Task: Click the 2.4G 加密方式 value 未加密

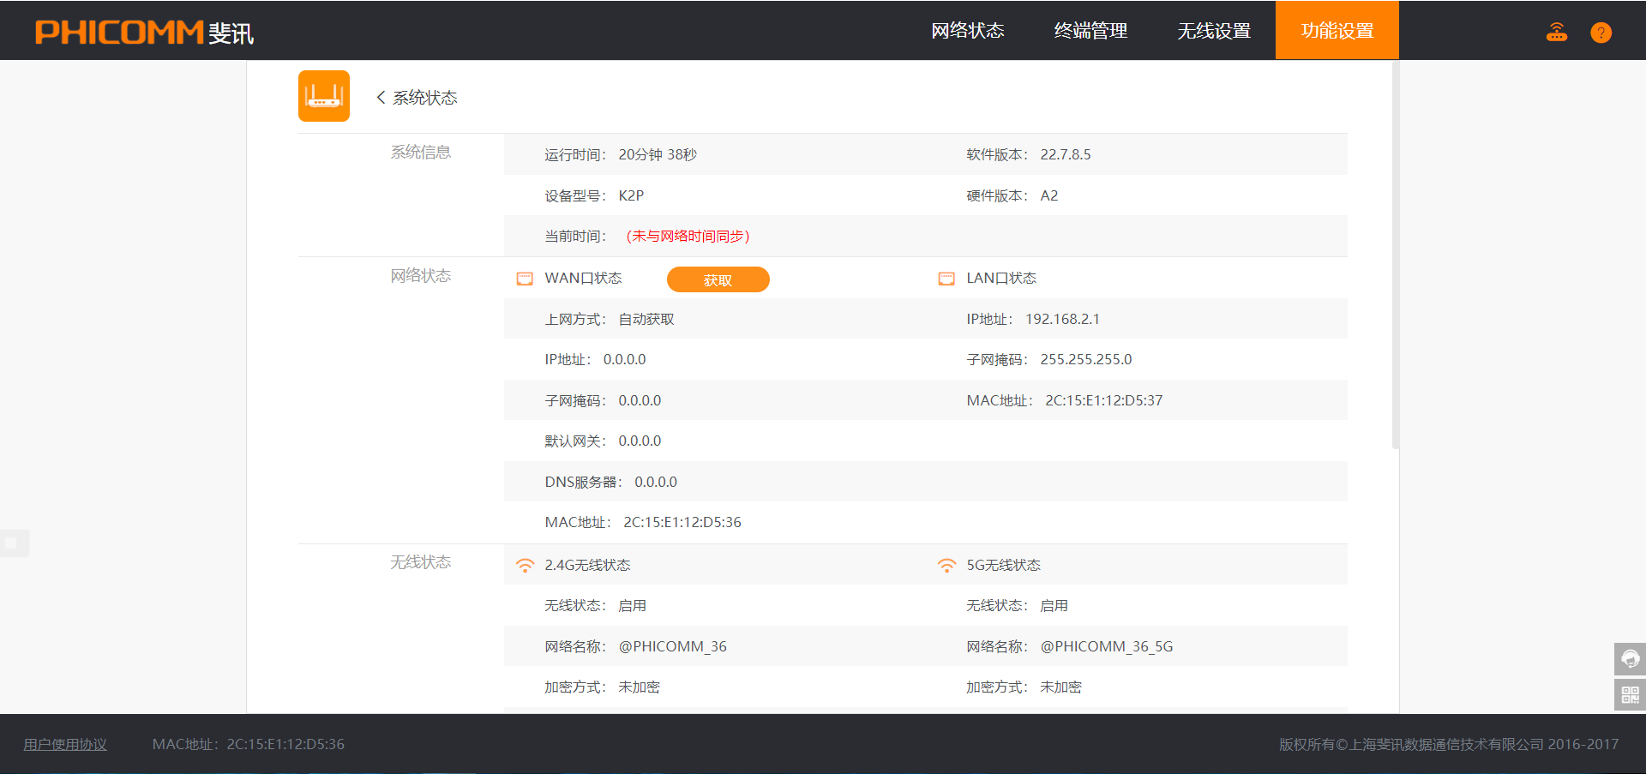Action: tap(640, 687)
